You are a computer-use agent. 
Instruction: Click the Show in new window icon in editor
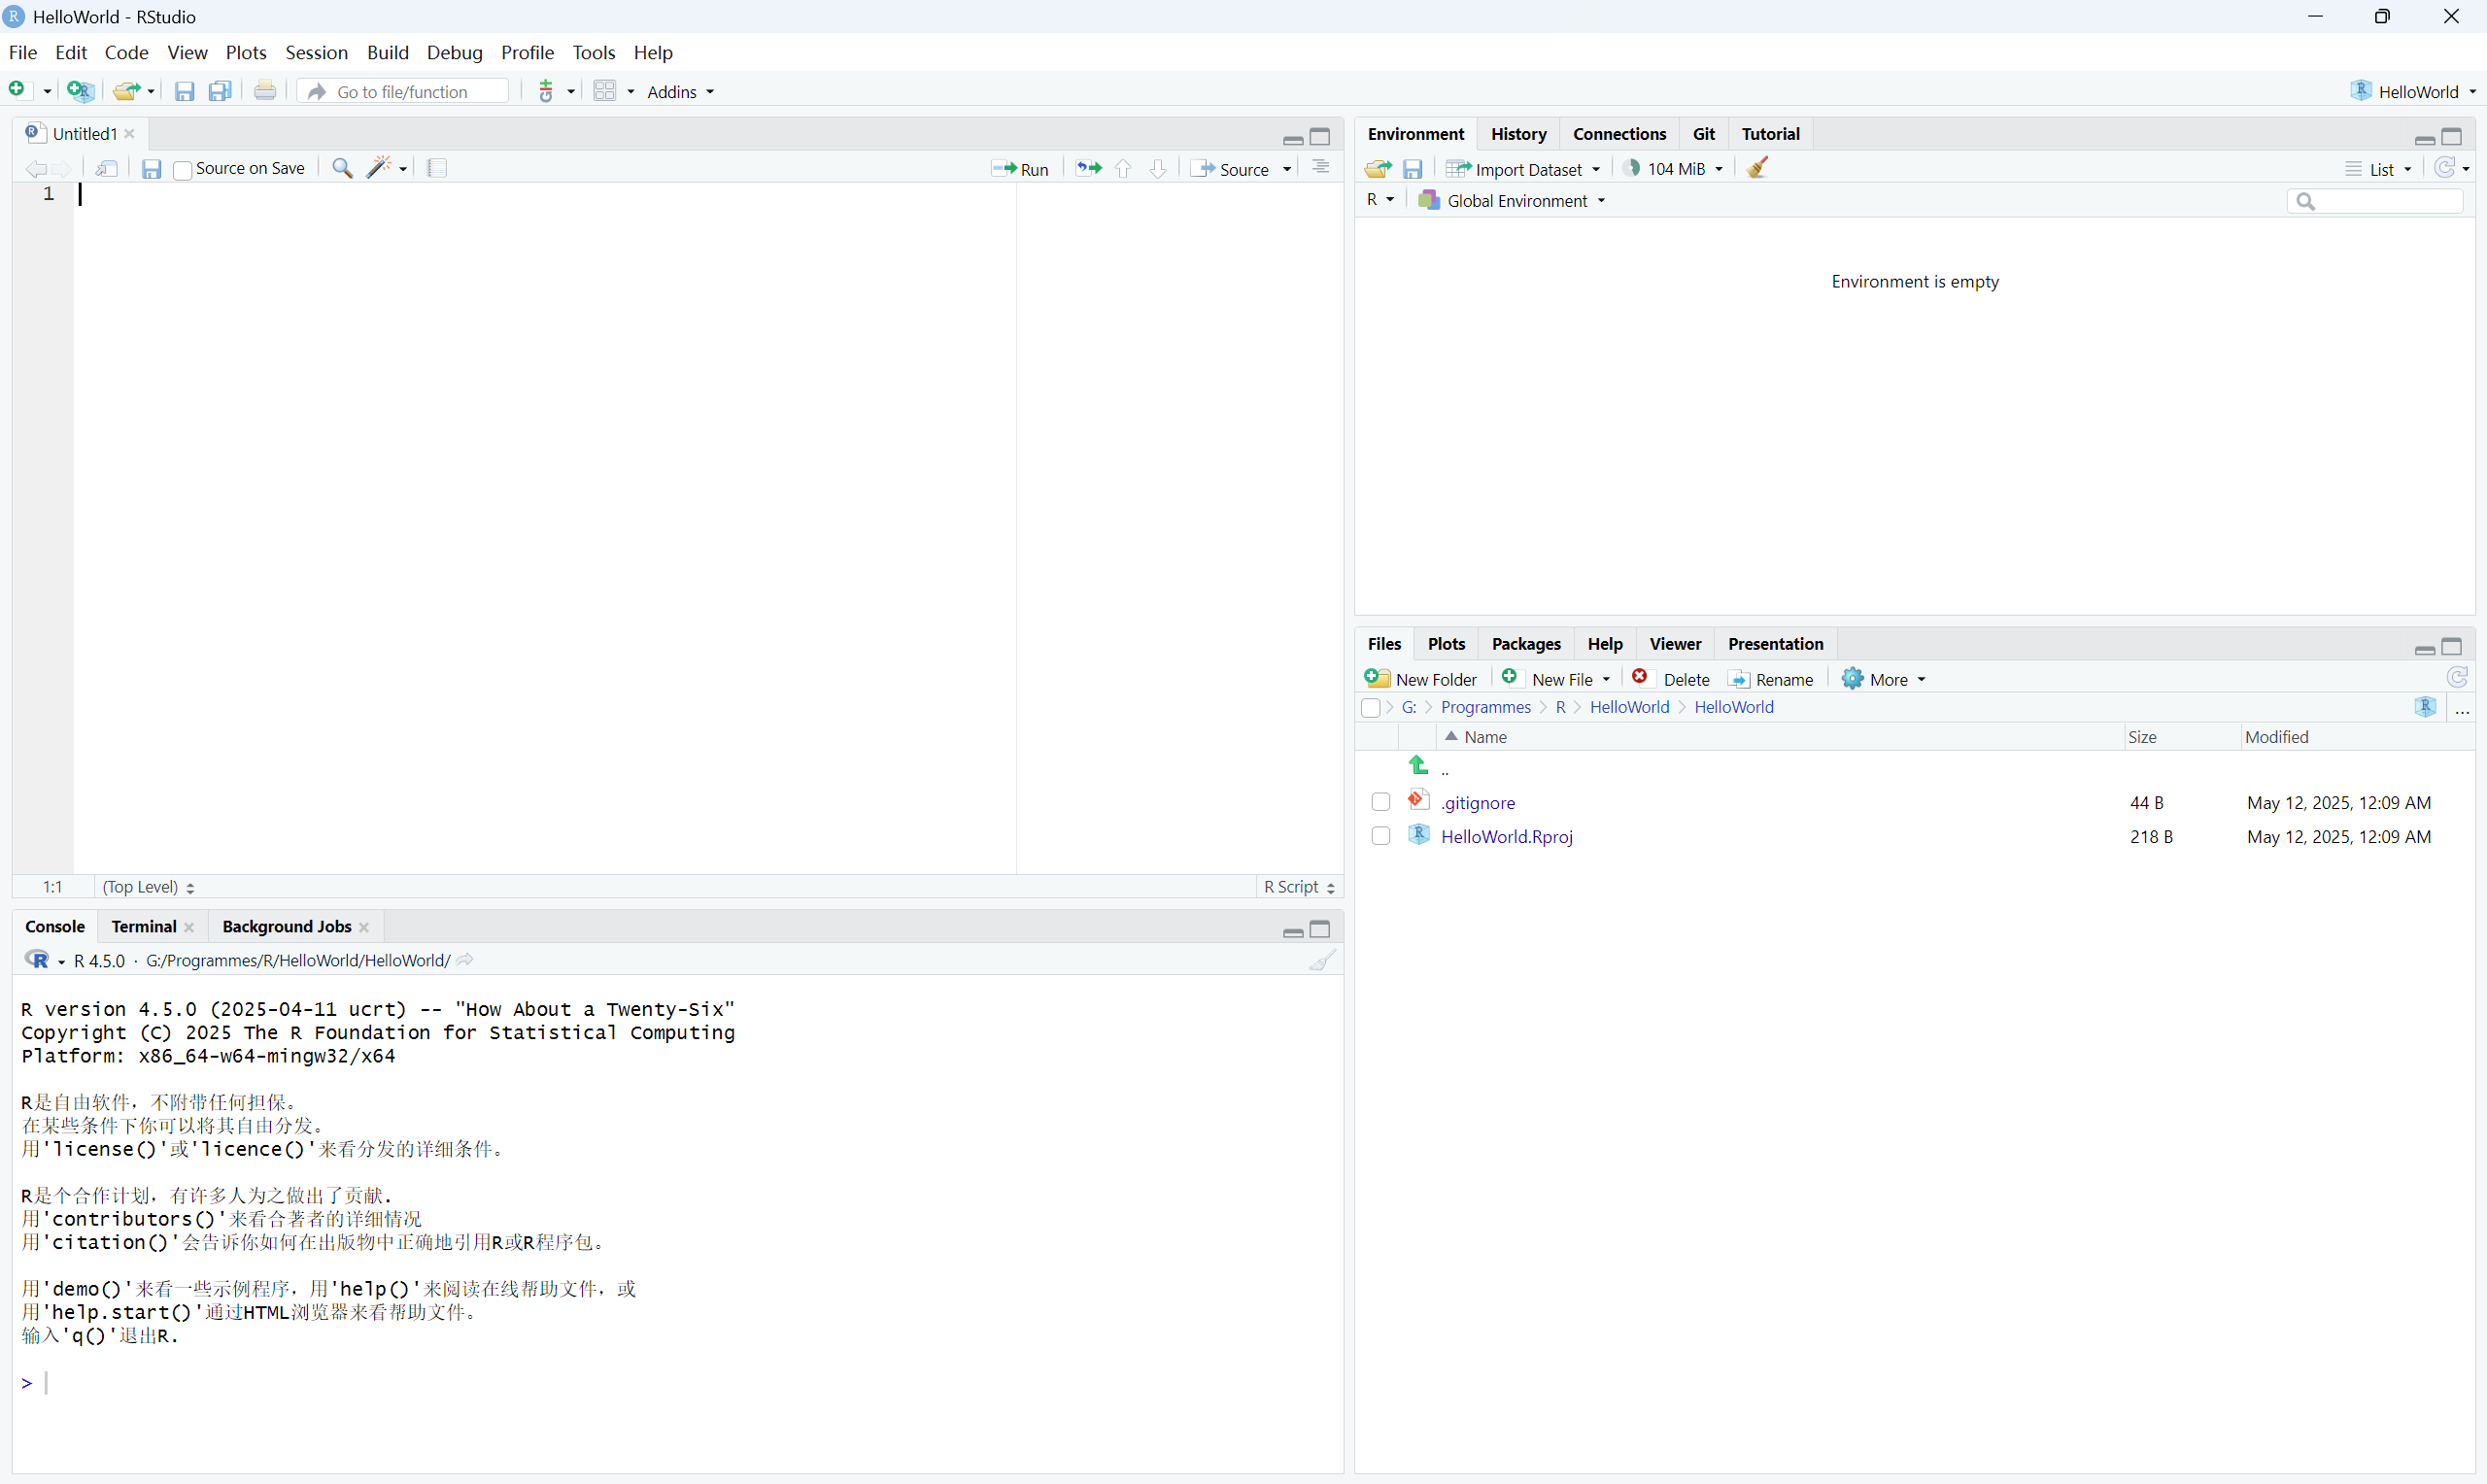pos(107,168)
